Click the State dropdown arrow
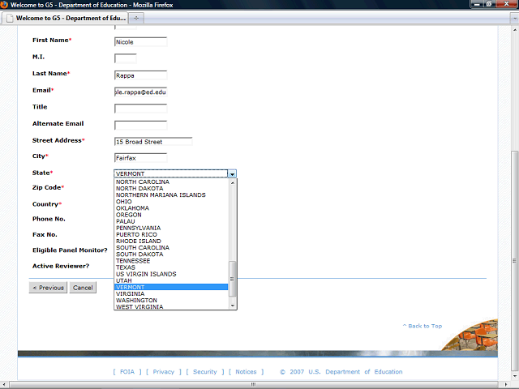Screen dimensions: 519x389 tap(232, 173)
